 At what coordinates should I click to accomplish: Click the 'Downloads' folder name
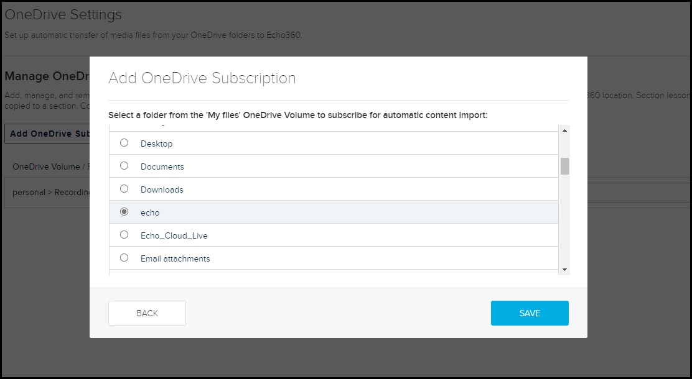coord(162,189)
